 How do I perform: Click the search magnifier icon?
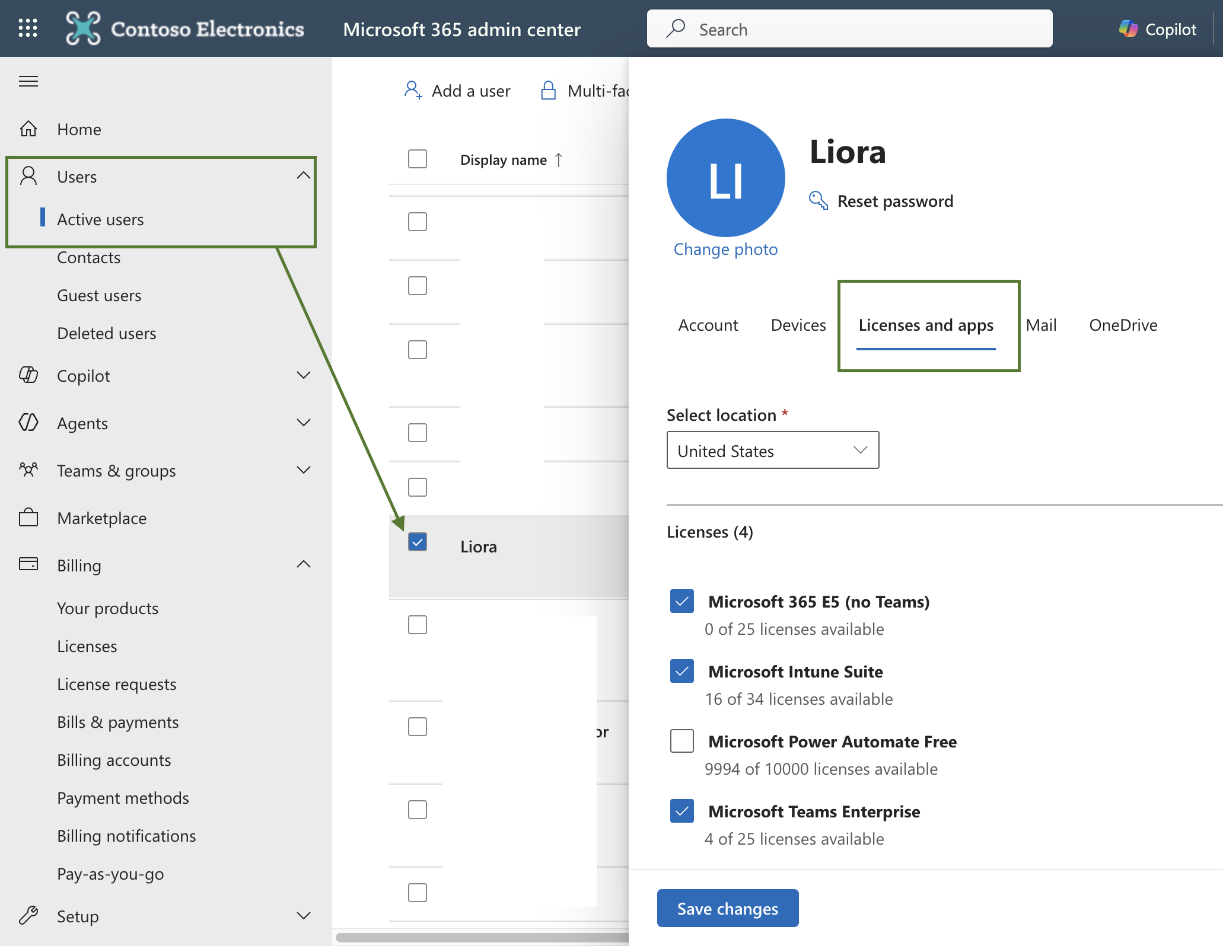click(676, 28)
